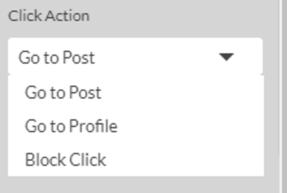This screenshot has height=193, width=287.
Task: Click the Click Action heading above the dropdown
Action: pos(49,16)
